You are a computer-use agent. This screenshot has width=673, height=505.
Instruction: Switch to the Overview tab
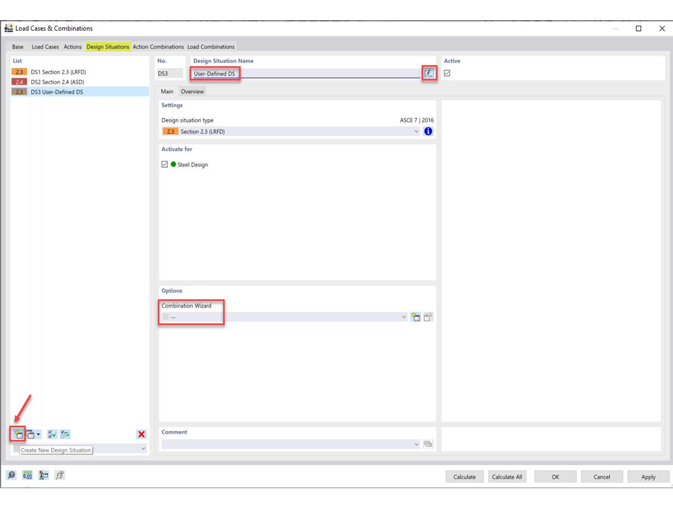(x=192, y=91)
